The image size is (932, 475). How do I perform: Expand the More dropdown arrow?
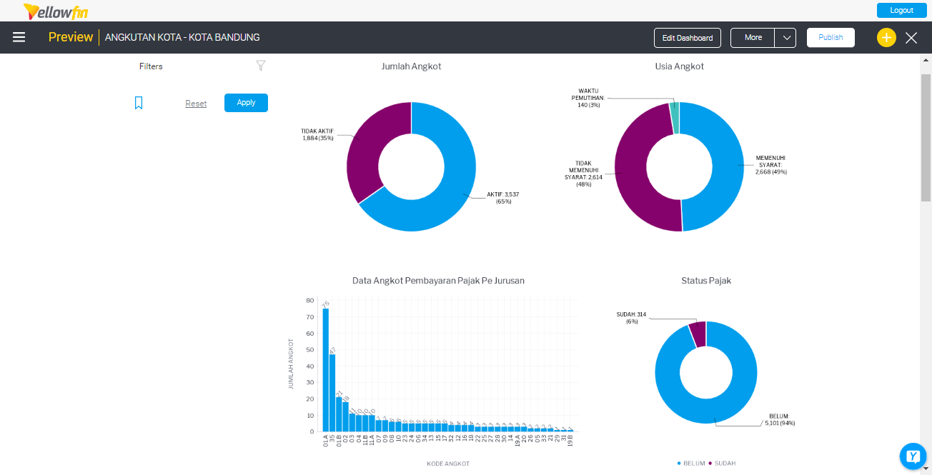click(785, 38)
